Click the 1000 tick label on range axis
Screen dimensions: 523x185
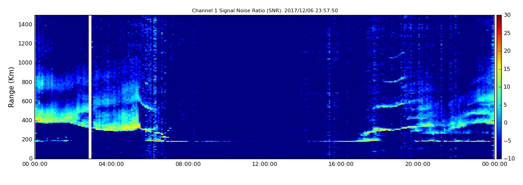[x=25, y=63]
